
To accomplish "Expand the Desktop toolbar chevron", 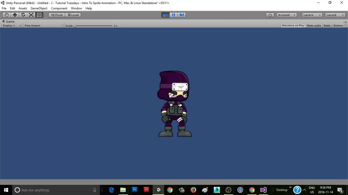I will click(290, 187).
